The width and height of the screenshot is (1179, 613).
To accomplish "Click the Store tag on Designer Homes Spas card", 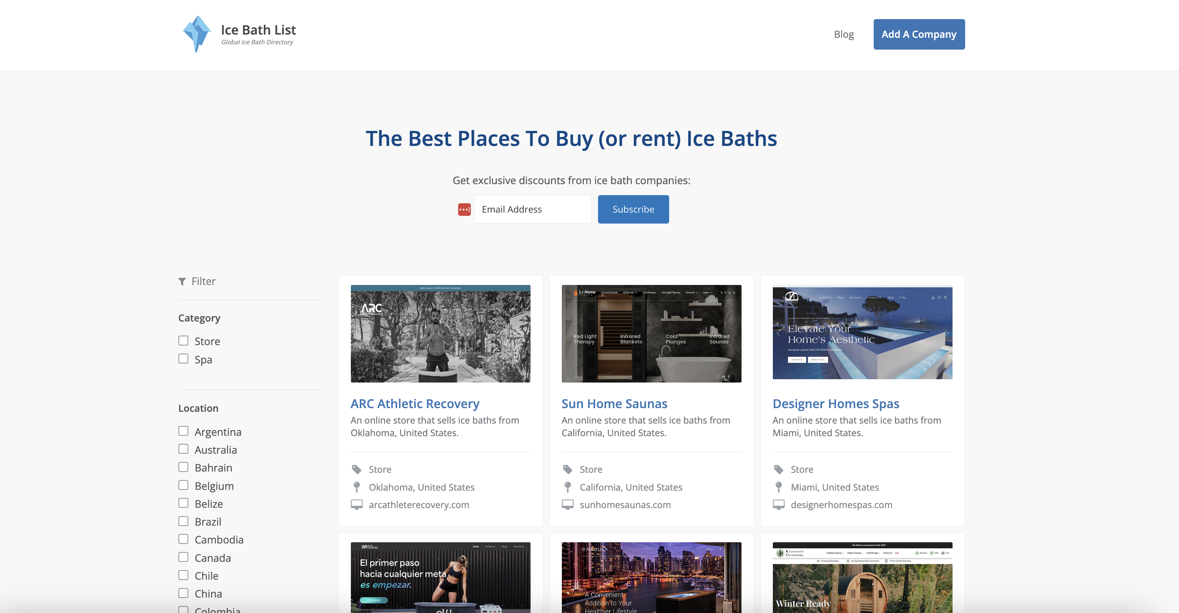I will pyautogui.click(x=802, y=470).
